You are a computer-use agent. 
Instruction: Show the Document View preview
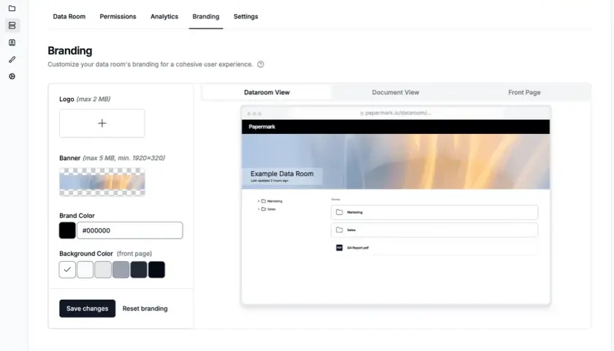click(395, 92)
